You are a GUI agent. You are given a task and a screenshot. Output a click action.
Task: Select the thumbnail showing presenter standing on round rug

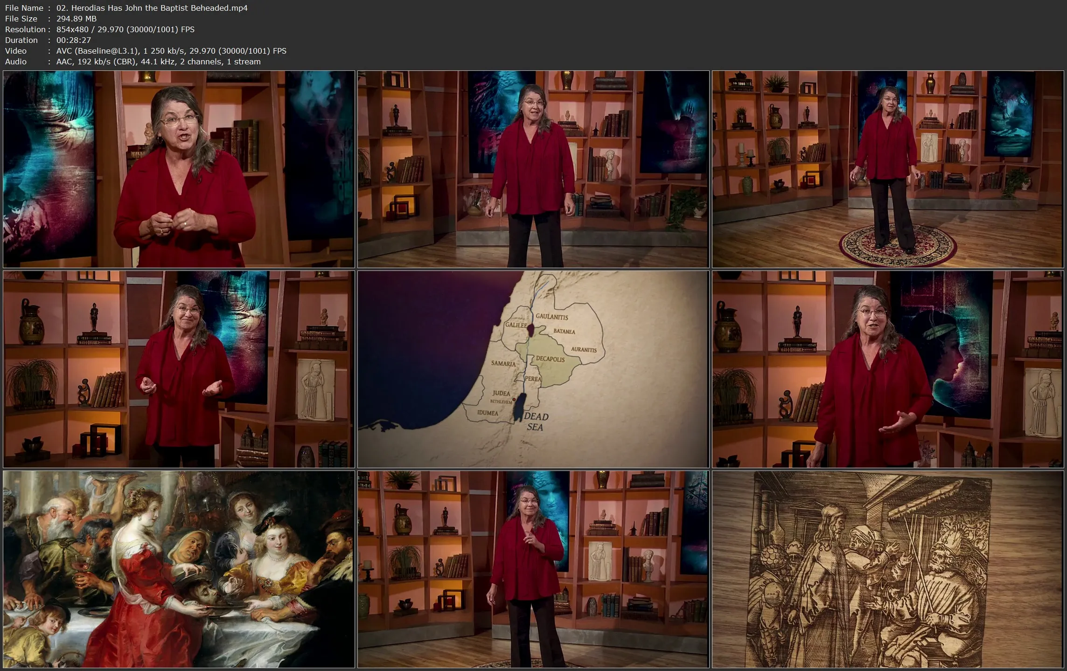[x=888, y=169]
